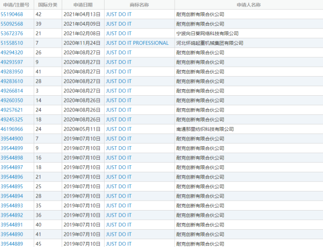Open registration number 39544892 link
323x247 pixels.
point(12,215)
